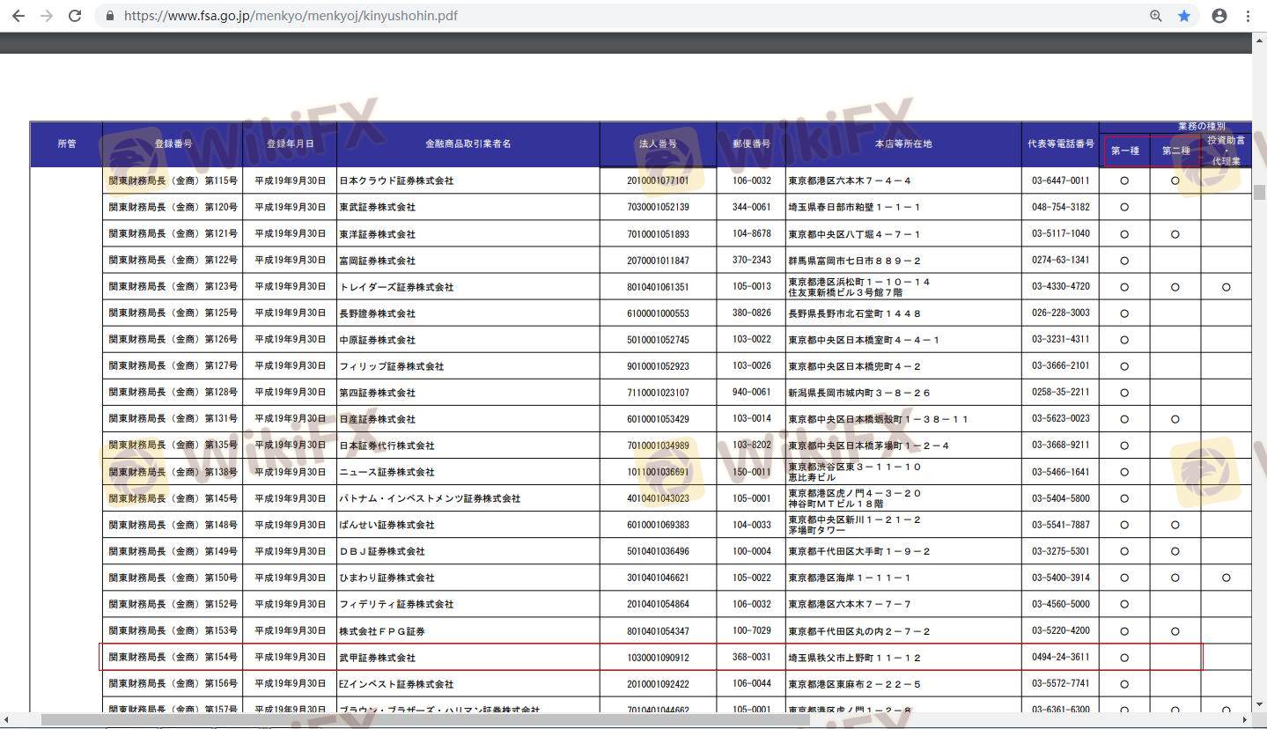The image size is (1267, 729).
Task: Click registration number 第135号 cell
Action: [173, 445]
